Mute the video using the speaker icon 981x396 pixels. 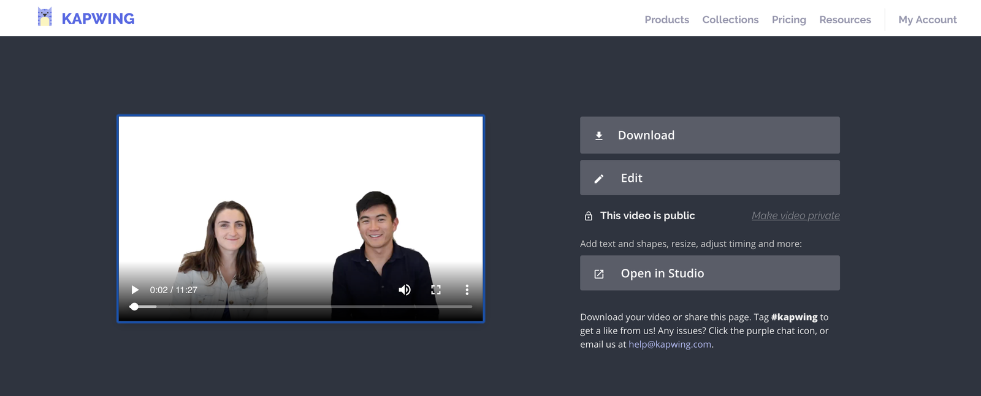405,290
